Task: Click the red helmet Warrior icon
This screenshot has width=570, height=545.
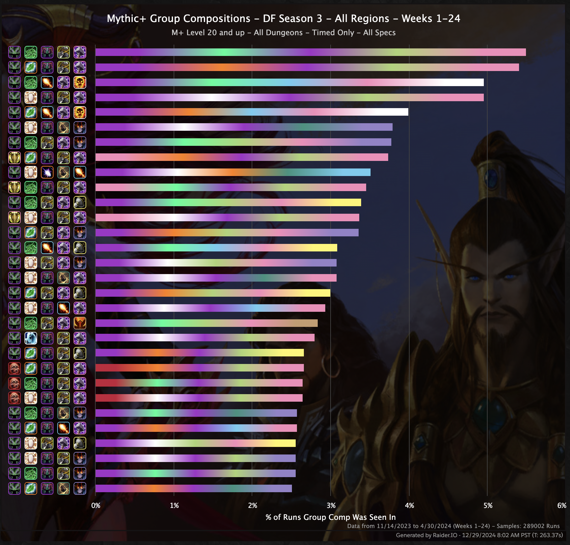Action: point(80,323)
